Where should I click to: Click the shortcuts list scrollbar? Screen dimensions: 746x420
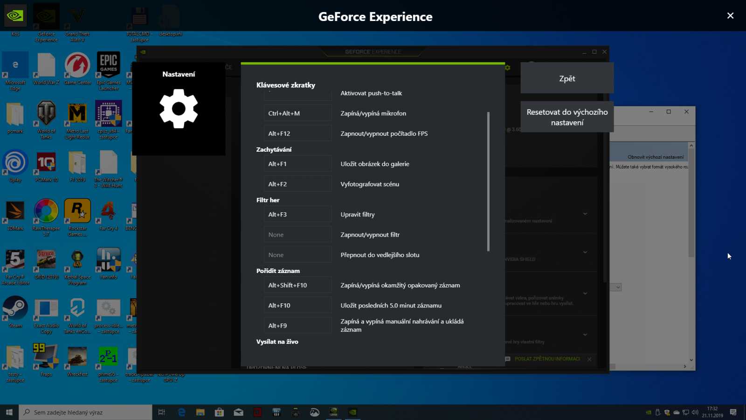488,181
